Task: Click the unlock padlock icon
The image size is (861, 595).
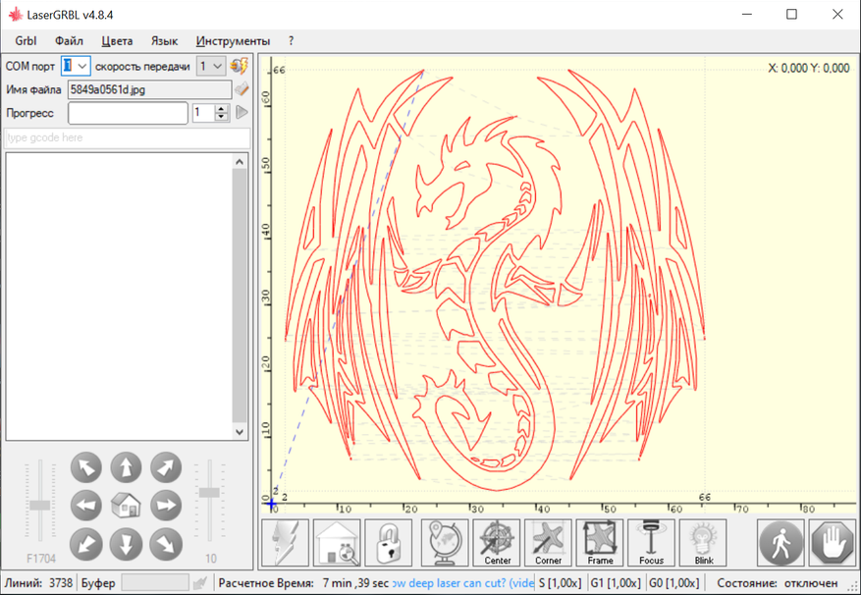Action: click(x=388, y=543)
